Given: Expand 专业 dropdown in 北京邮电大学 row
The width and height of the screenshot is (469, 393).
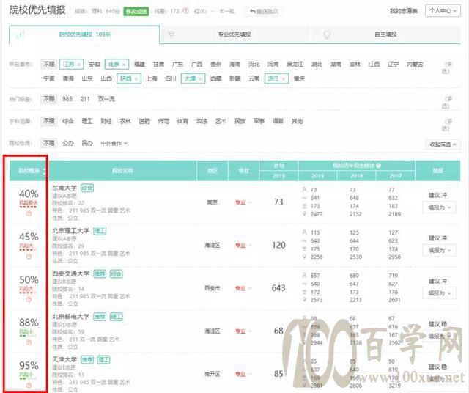Looking at the screenshot, I should (x=243, y=331).
